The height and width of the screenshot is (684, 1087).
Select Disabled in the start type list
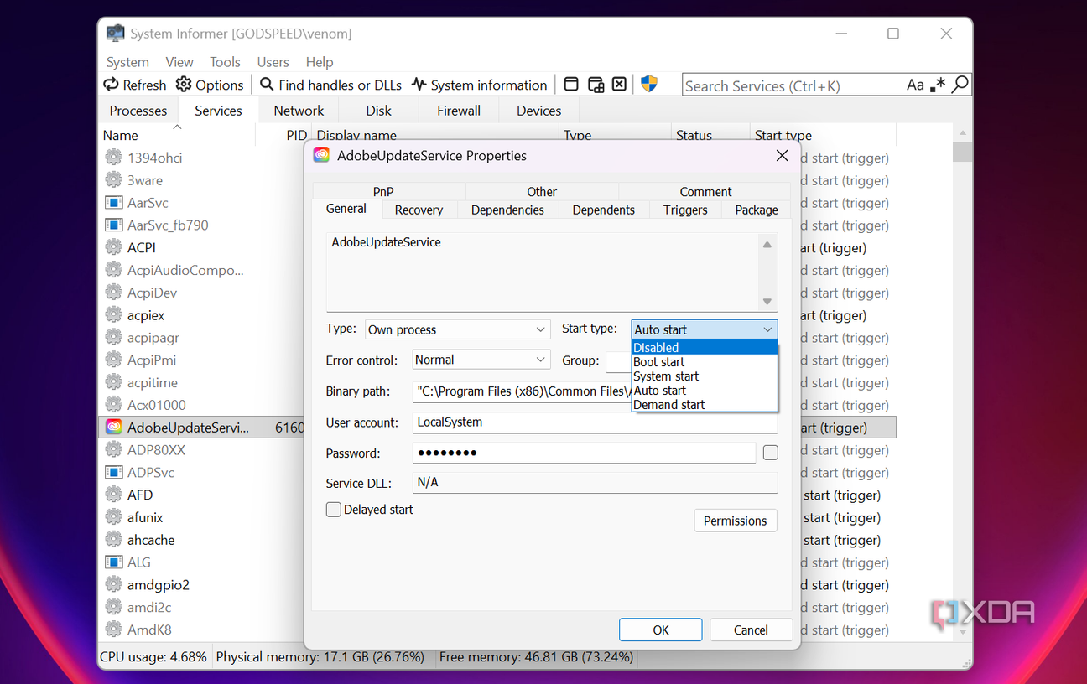coord(704,348)
